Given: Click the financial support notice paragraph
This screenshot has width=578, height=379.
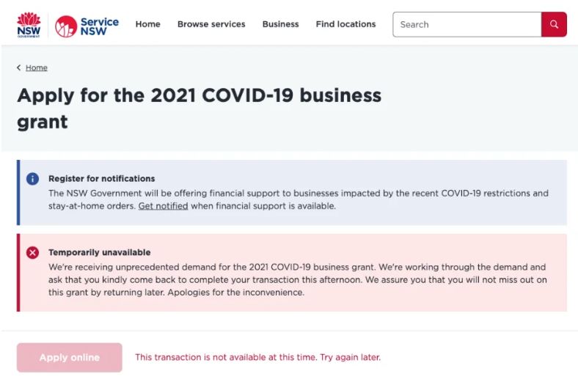Looking at the screenshot, I should 299,199.
